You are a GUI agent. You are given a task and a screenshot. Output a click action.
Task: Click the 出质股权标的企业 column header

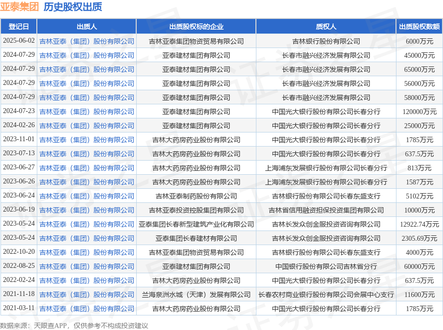click(x=196, y=27)
